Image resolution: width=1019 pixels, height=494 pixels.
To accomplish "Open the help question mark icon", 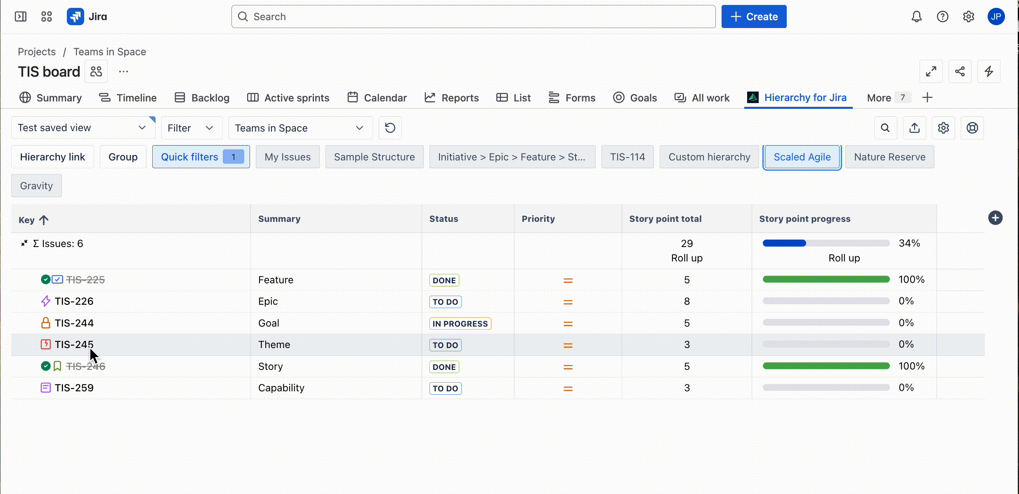I will pyautogui.click(x=943, y=16).
